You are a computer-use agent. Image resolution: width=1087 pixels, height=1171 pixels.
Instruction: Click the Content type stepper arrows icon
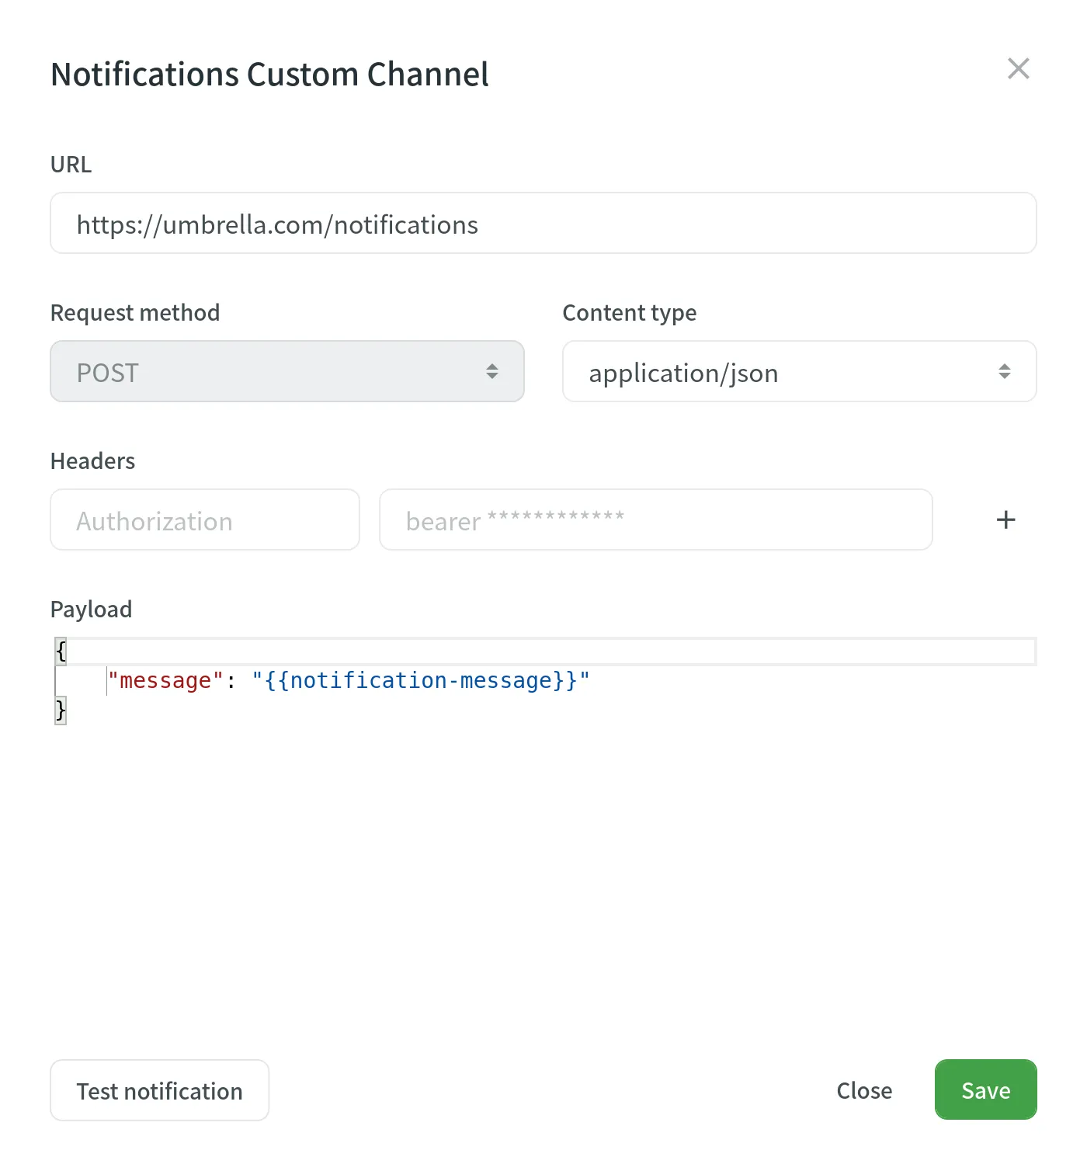[1005, 371]
